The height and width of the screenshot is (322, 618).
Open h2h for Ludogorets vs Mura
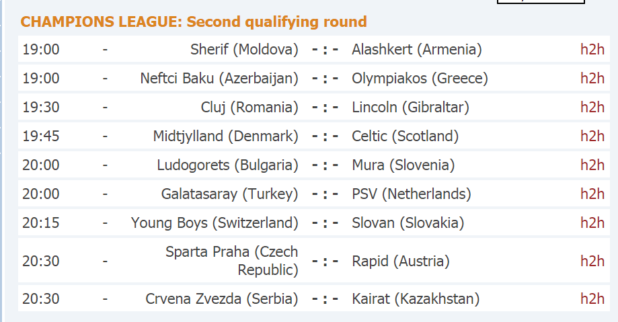click(x=592, y=165)
